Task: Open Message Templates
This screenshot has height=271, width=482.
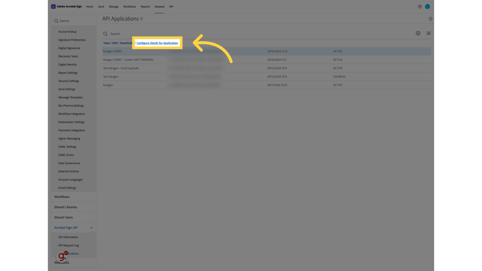Action: [71, 97]
